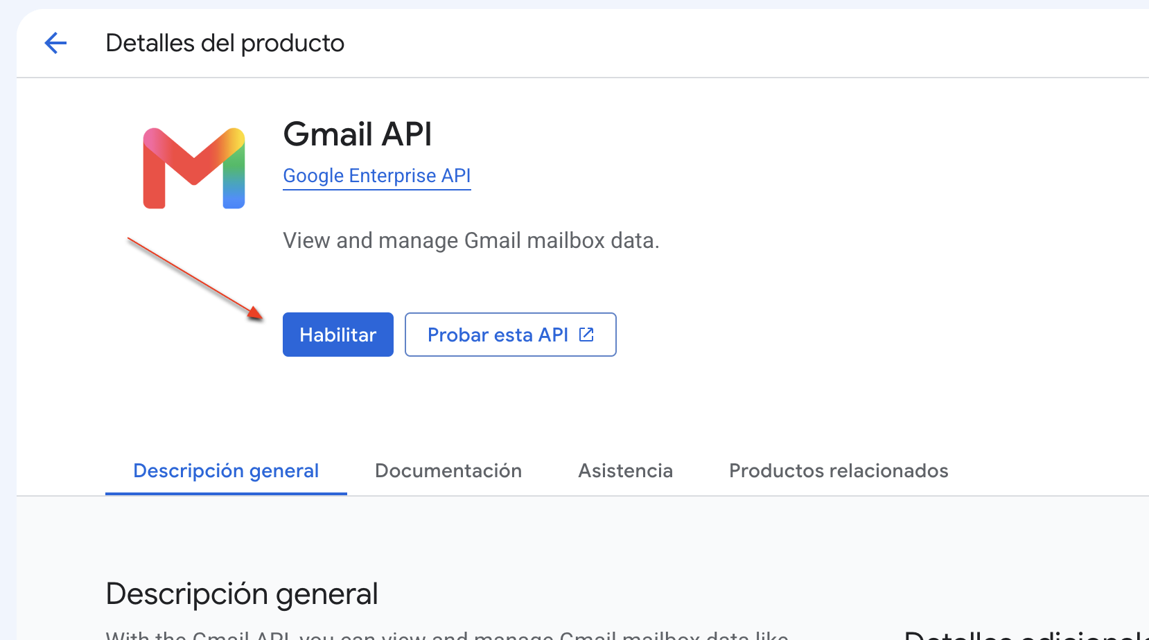This screenshot has height=640, width=1149.
Task: Click 'View and manage Gmail mailbox data.' text
Action: [471, 240]
